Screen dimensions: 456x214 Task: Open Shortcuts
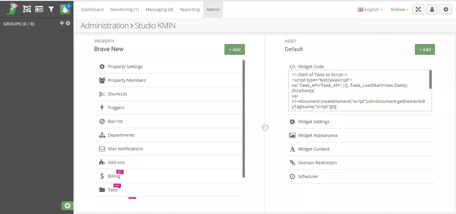[x=168, y=94]
